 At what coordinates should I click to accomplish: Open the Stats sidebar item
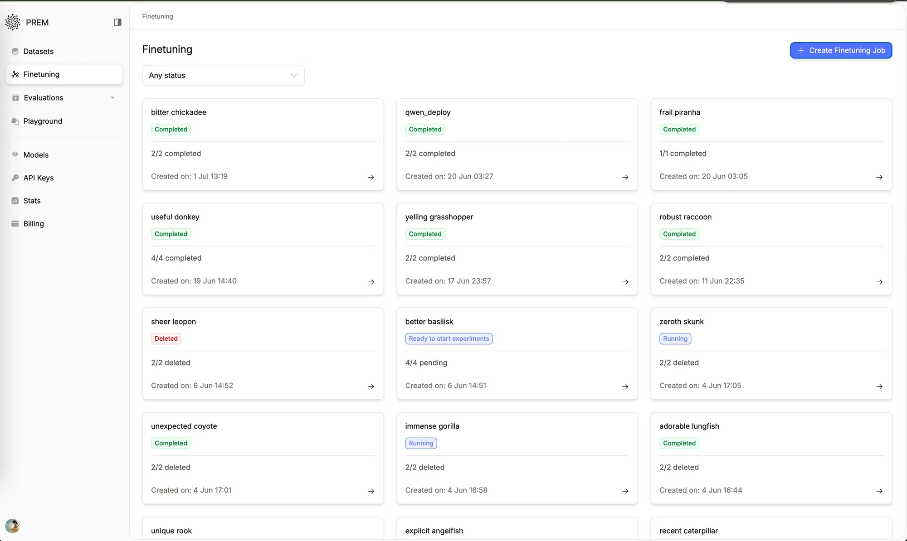(x=32, y=200)
